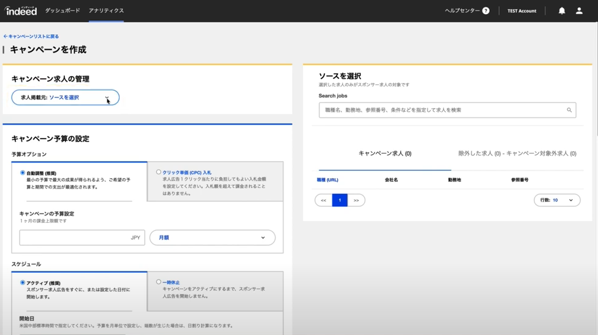This screenshot has height=335, width=598.
Task: Expand the 月額 budget period dropdown
Action: point(212,238)
